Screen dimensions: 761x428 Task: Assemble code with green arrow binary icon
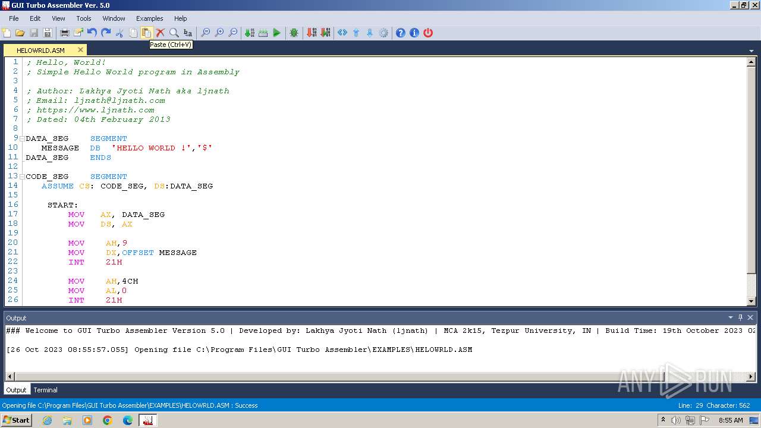pos(250,33)
